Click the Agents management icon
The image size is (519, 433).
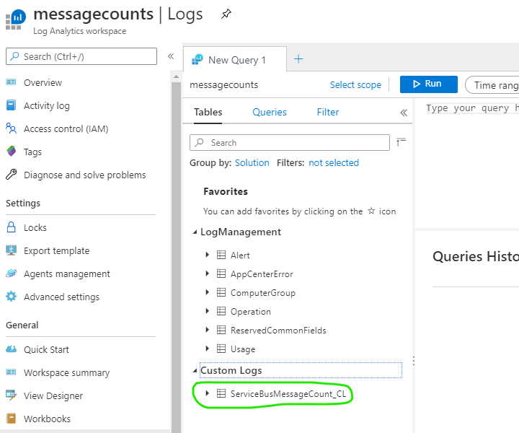click(11, 274)
